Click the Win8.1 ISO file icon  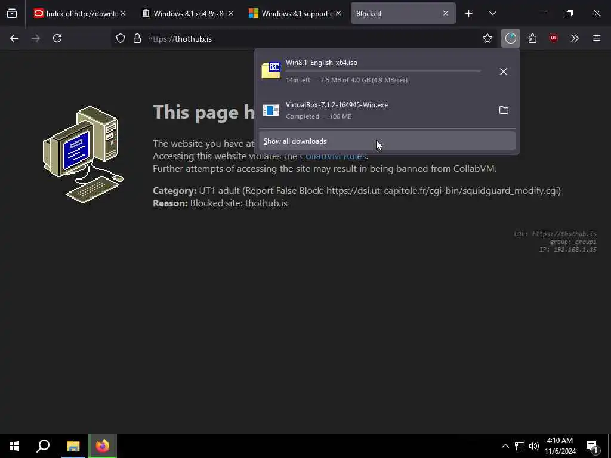271,70
